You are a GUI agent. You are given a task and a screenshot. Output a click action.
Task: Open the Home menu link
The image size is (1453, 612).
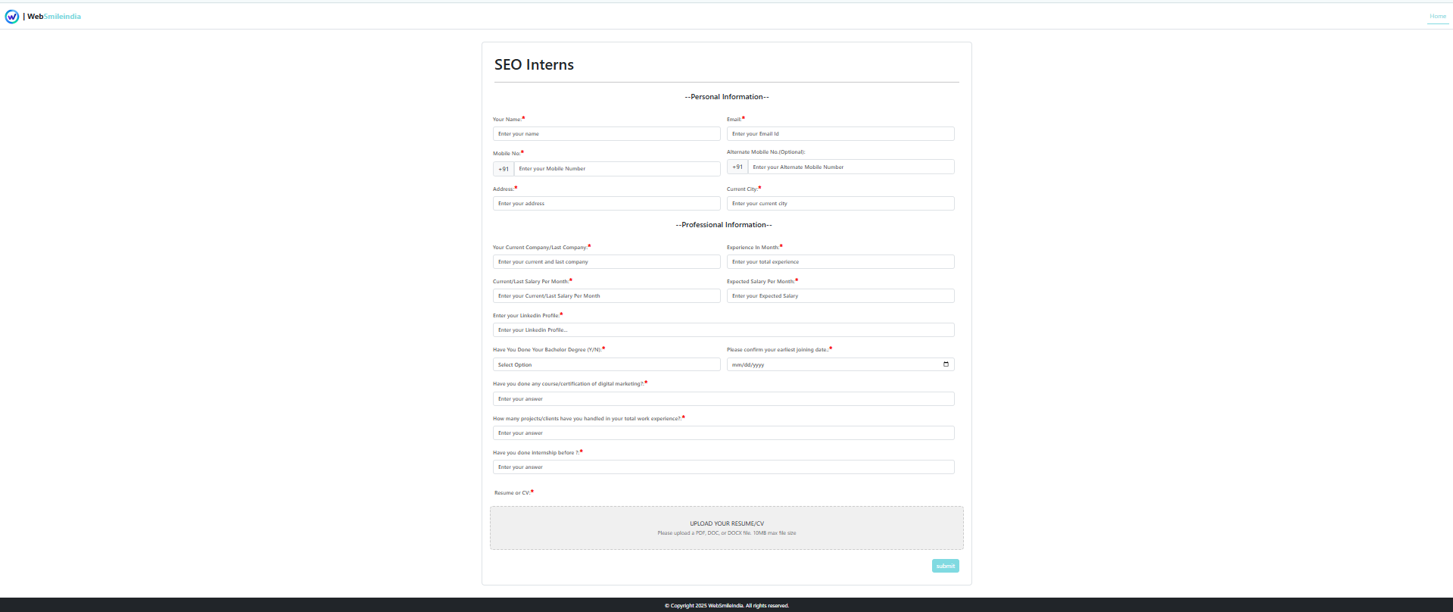1437,17
